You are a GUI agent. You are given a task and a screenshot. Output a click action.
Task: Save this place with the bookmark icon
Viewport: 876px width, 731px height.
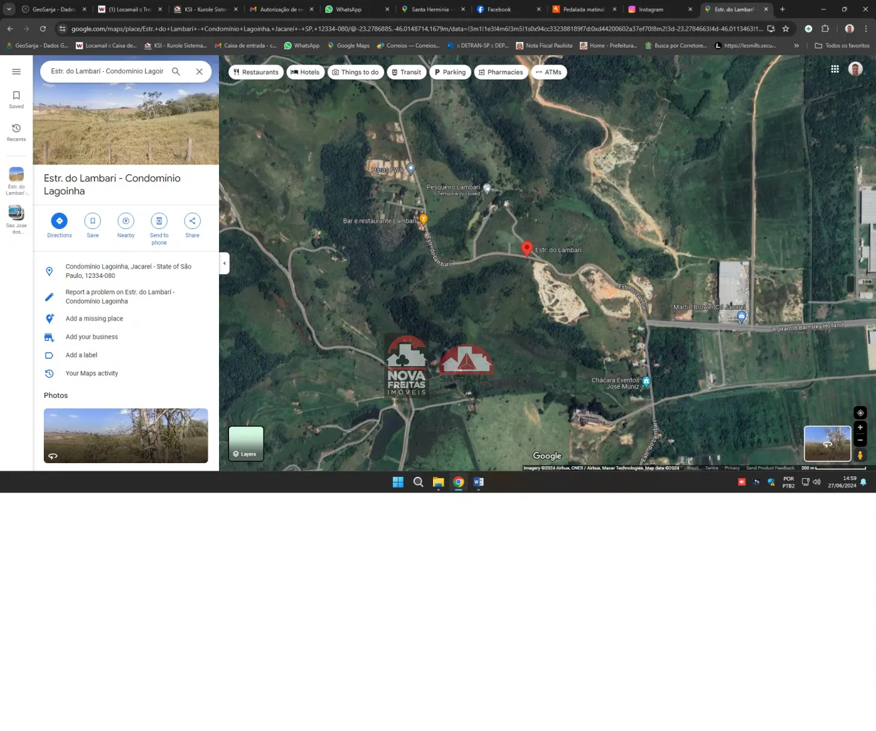[x=93, y=221]
